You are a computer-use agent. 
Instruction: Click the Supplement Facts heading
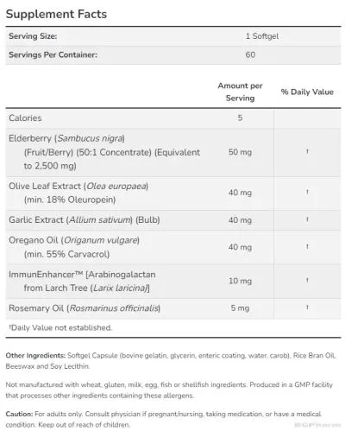(x=56, y=14)
